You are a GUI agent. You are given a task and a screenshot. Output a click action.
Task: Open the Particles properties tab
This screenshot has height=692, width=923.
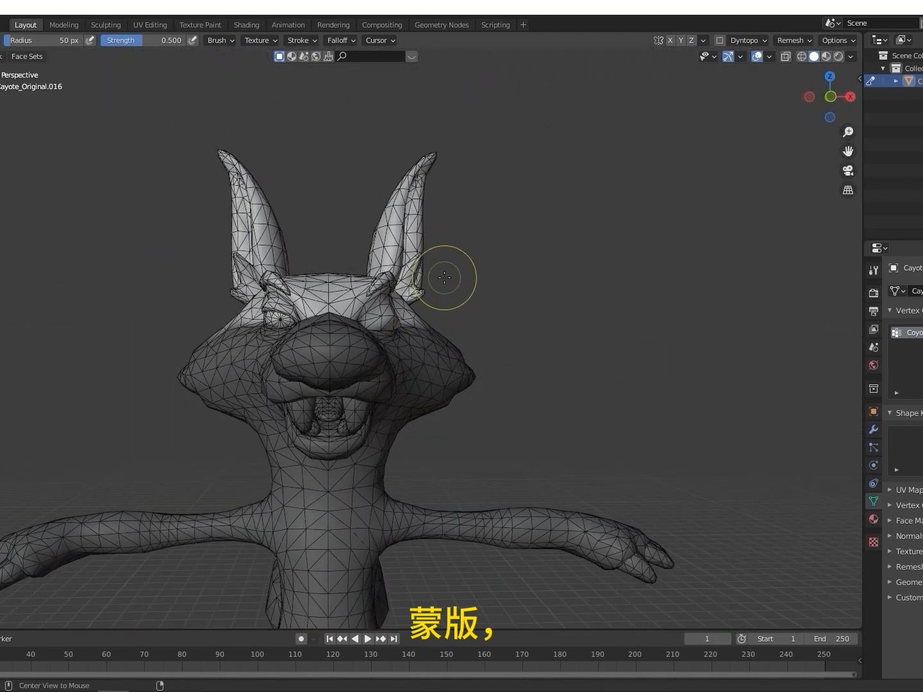[874, 447]
